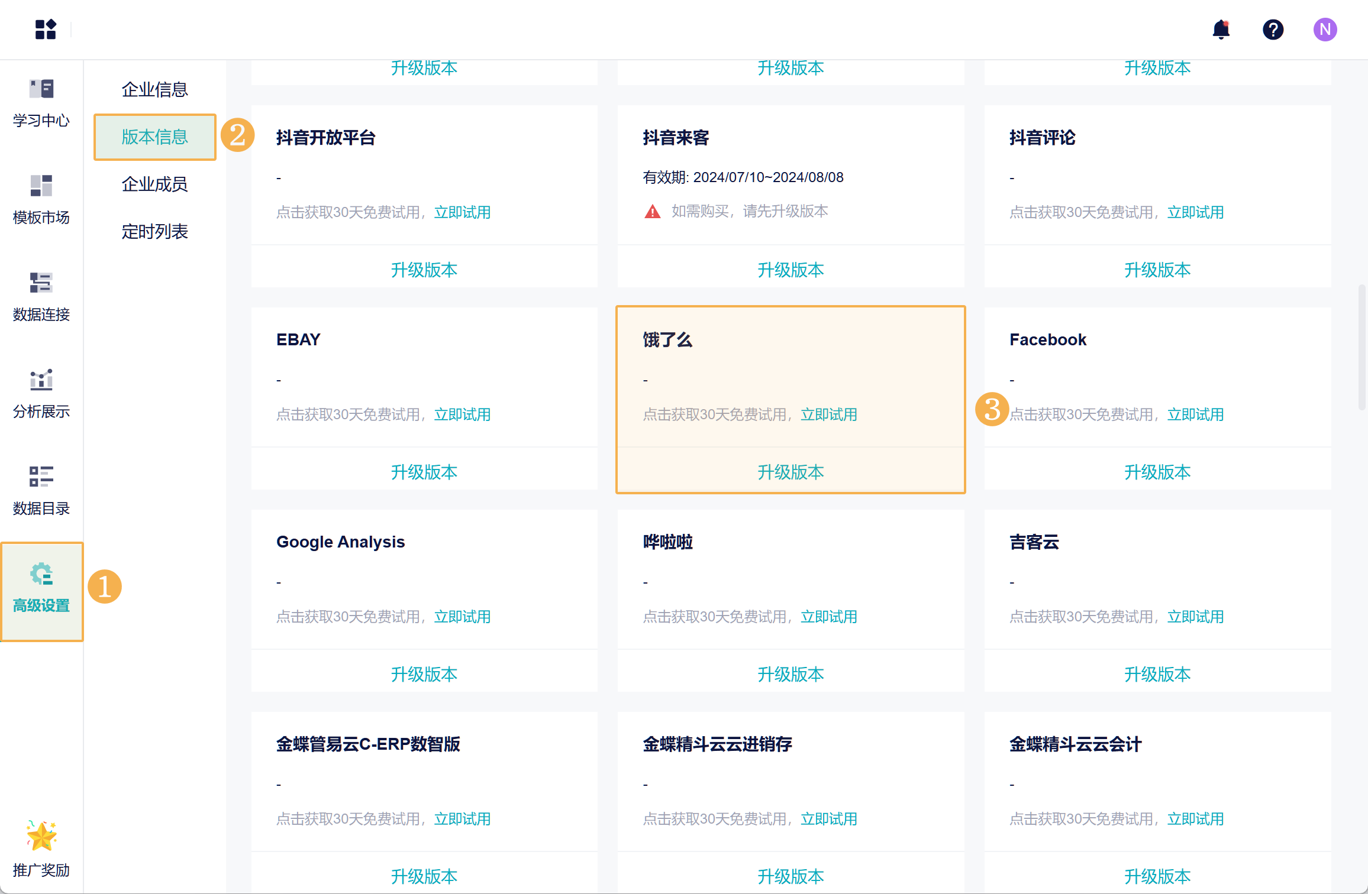Open the notifications bell
Screen dimensions: 1368x894
tap(1221, 29)
